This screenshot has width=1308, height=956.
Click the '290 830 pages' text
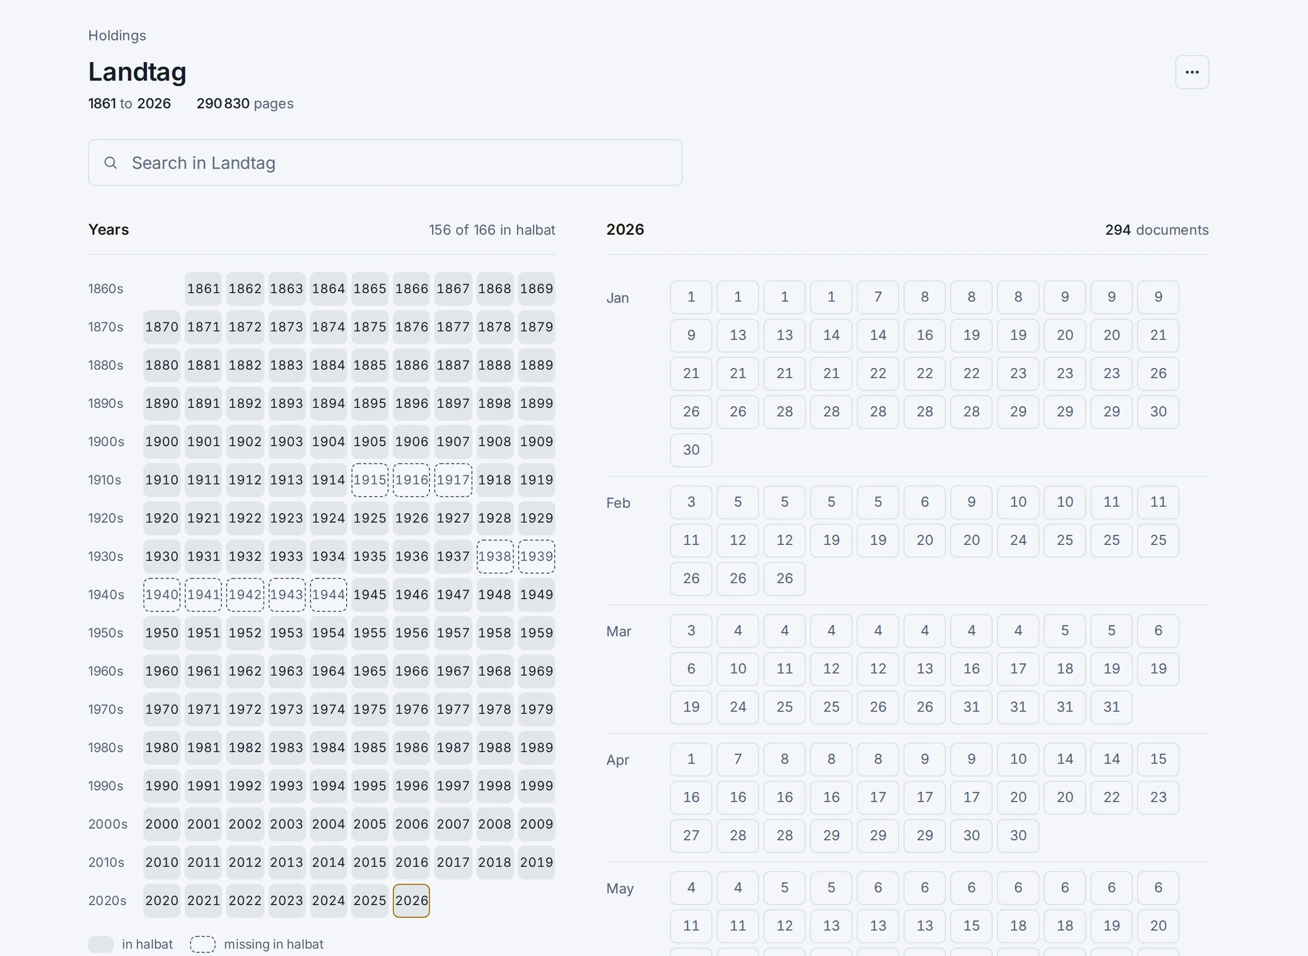point(245,104)
